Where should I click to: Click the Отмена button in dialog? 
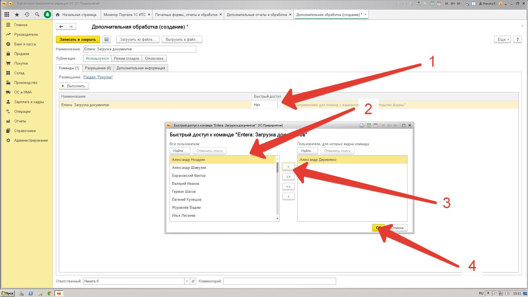click(397, 228)
